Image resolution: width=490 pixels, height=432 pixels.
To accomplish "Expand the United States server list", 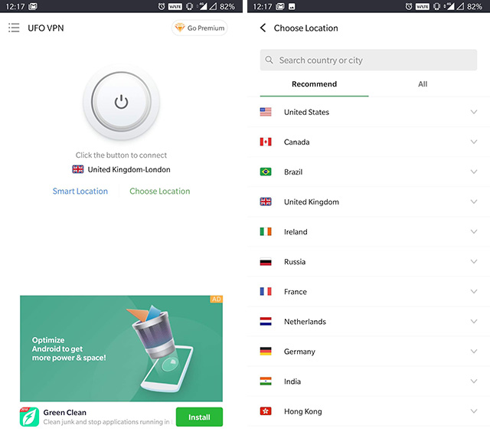I will pyautogui.click(x=474, y=112).
